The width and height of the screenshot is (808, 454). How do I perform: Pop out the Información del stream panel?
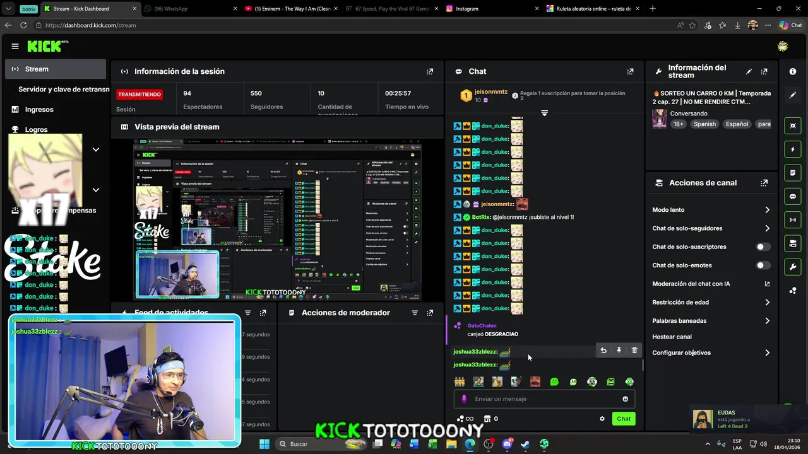(764, 71)
